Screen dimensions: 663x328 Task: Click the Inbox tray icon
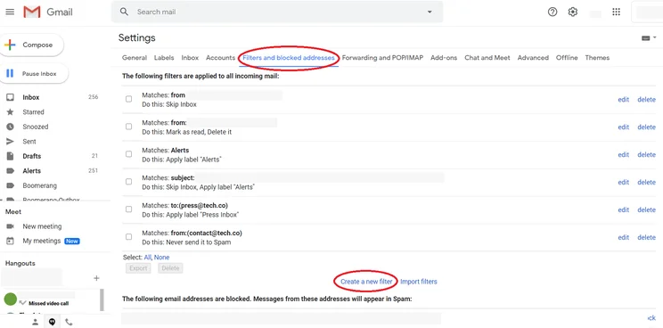[x=10, y=97]
